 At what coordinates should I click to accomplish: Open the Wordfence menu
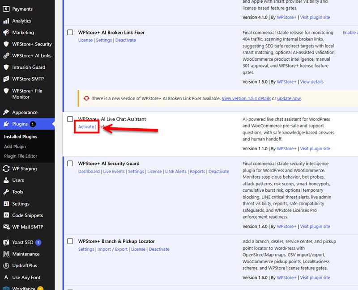click(x=24, y=288)
